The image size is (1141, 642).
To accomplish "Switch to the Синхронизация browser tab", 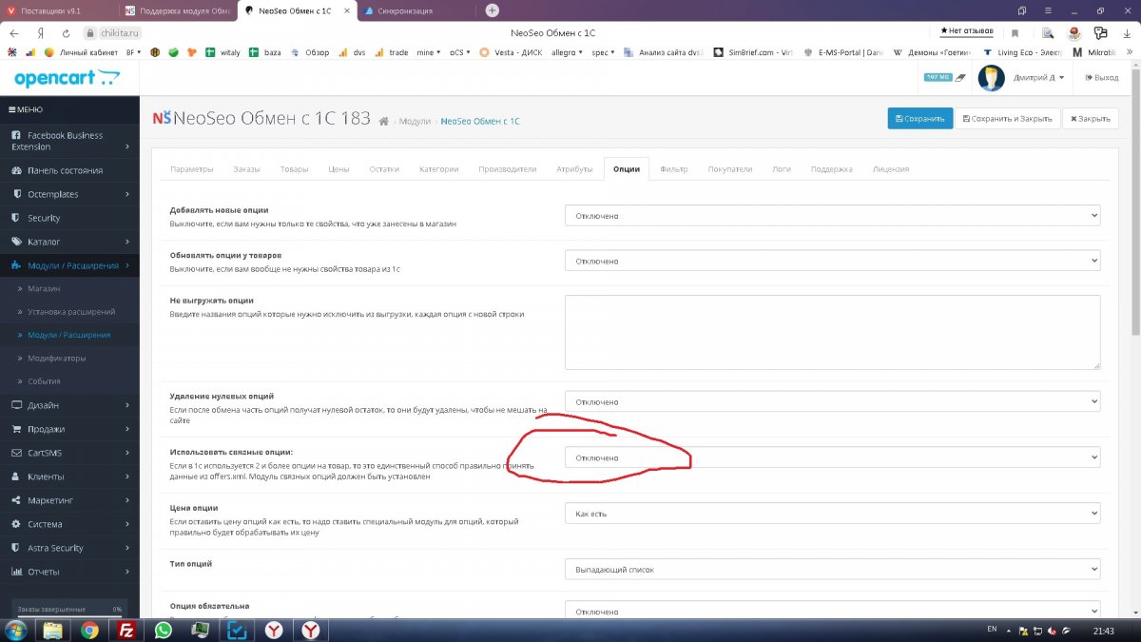I will pos(416,10).
